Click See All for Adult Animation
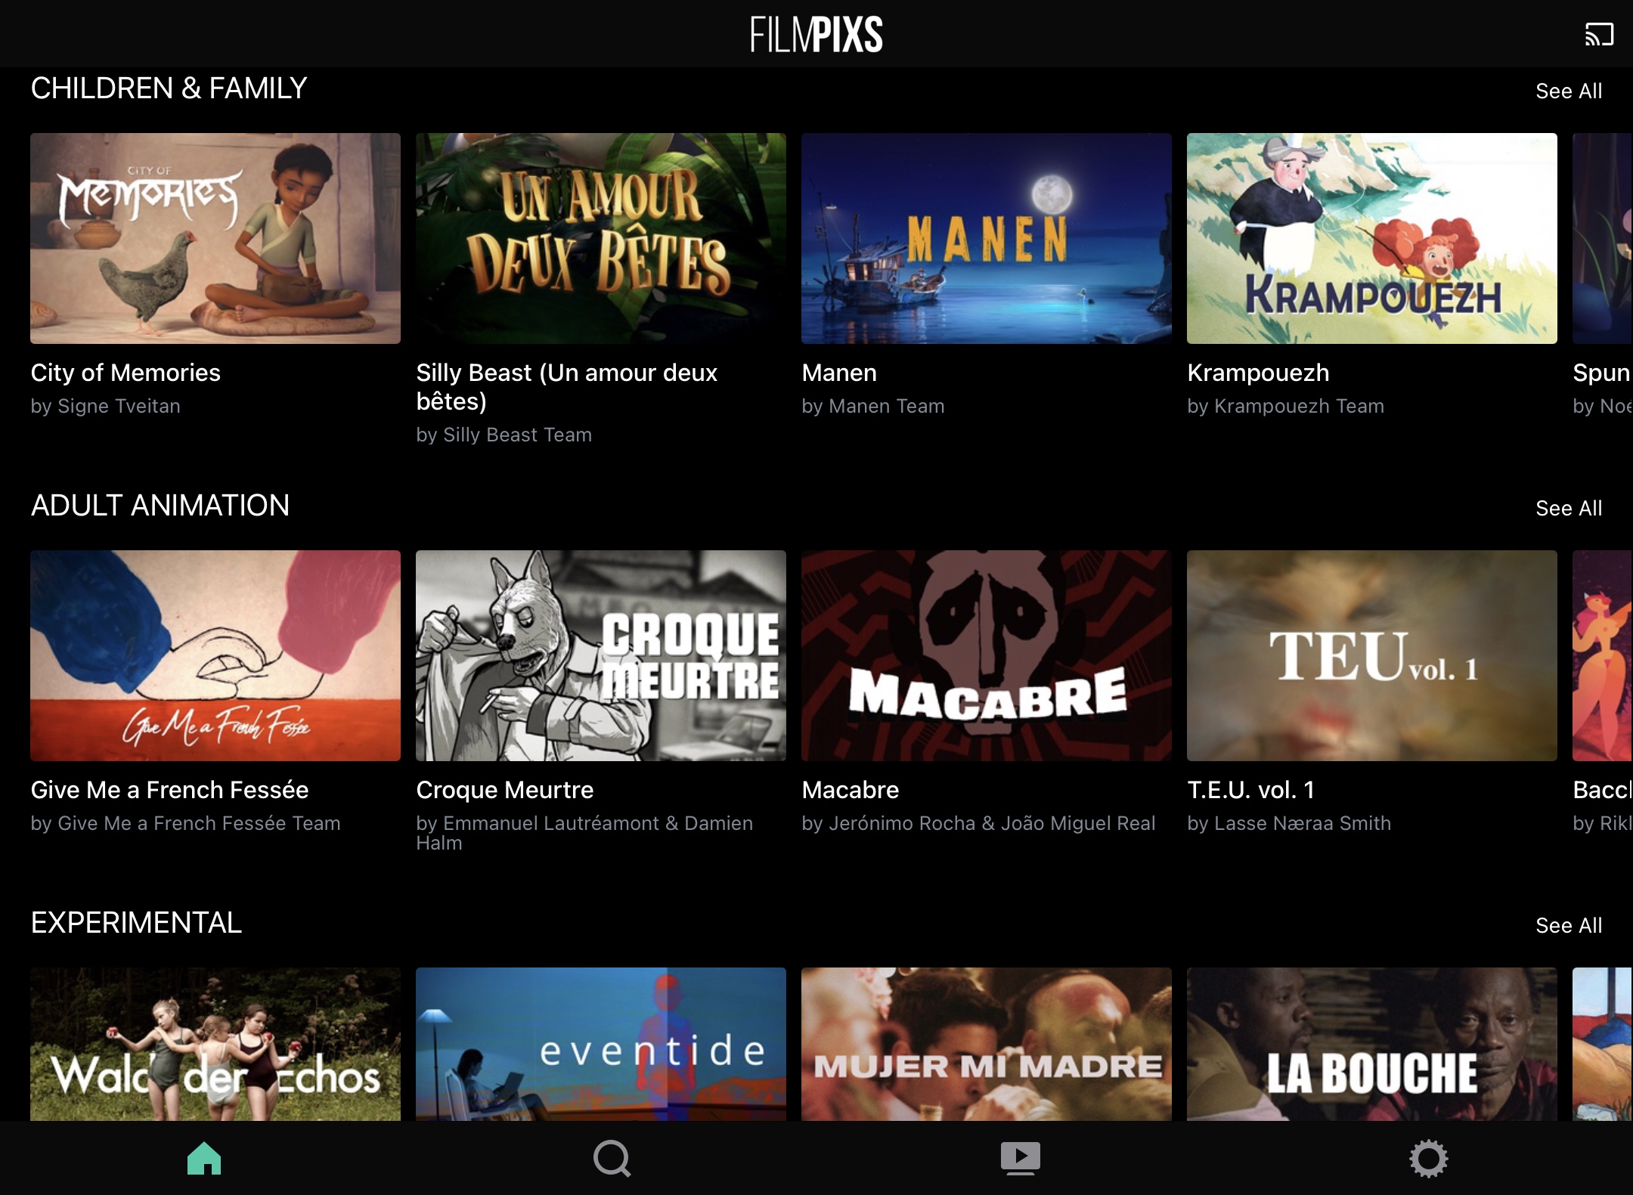1633x1195 pixels. [x=1567, y=508]
